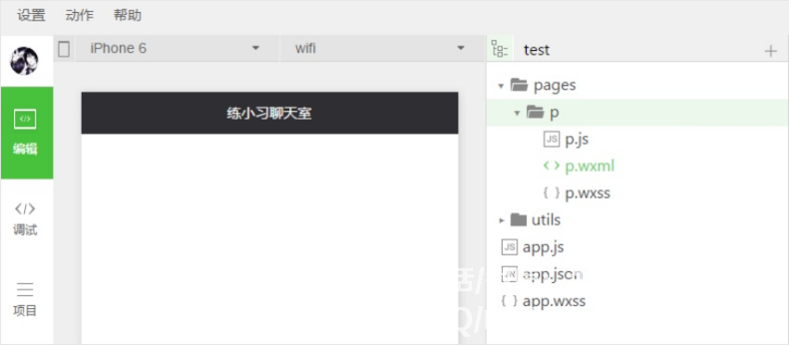
Task: Open the 项目 (Project) sidebar panel
Action: pyautogui.click(x=25, y=300)
